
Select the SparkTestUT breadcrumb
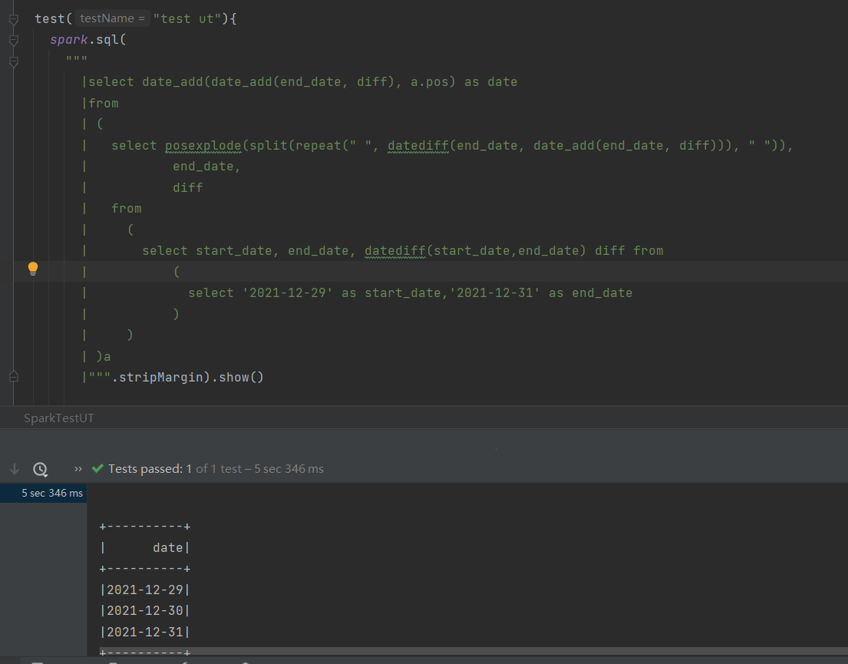(59, 418)
